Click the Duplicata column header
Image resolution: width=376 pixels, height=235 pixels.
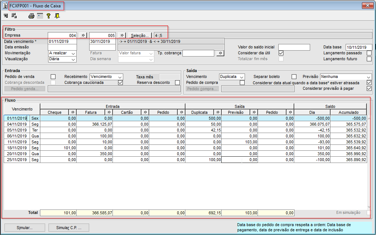pyautogui.click(x=199, y=112)
